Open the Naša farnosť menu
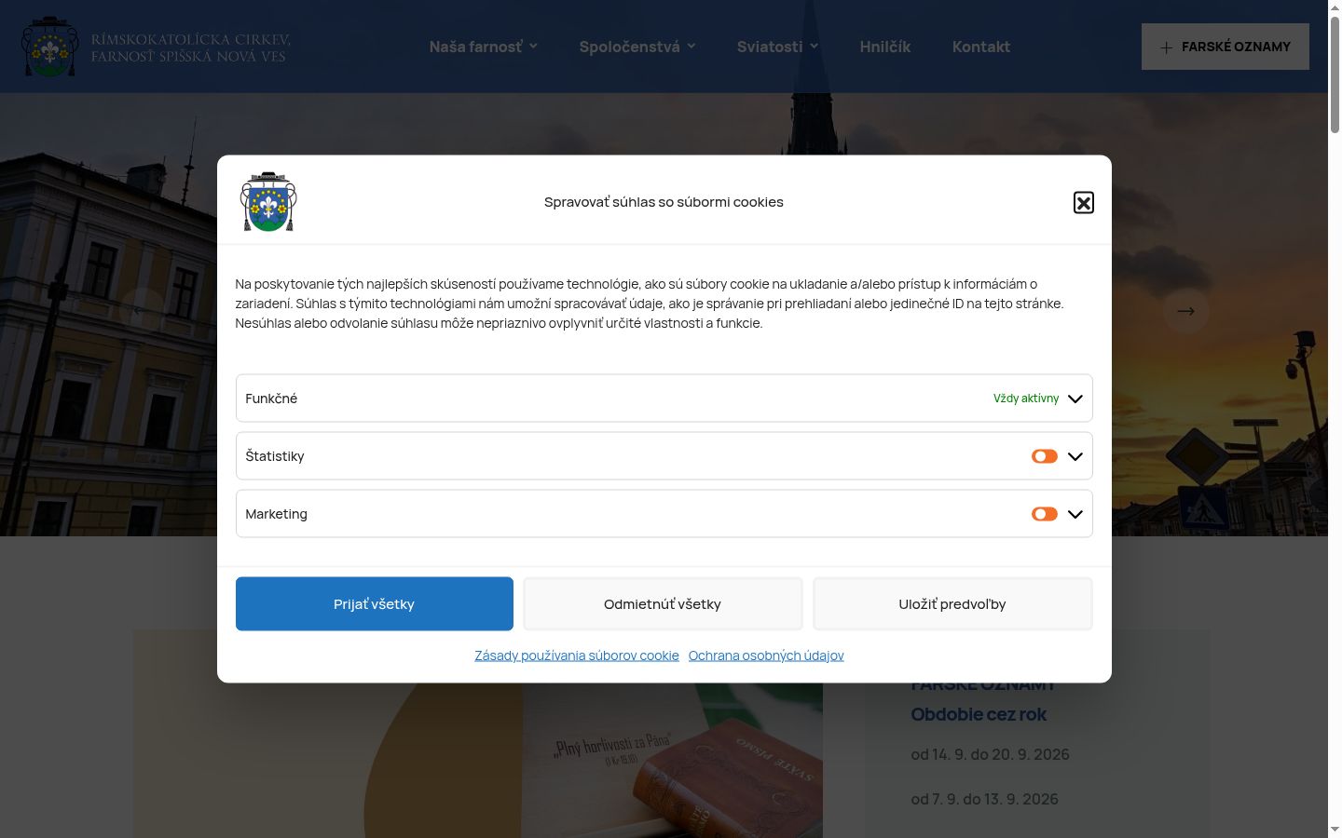The height and width of the screenshot is (838, 1342). point(483,47)
